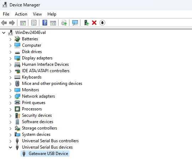This screenshot has width=192, height=161.
Task: Select the mouse icon beside Mice devices
Action: point(17,84)
